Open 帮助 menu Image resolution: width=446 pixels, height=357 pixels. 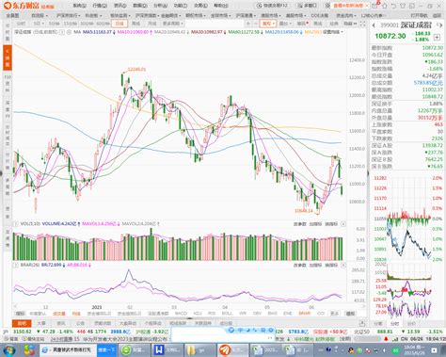pos(221,6)
